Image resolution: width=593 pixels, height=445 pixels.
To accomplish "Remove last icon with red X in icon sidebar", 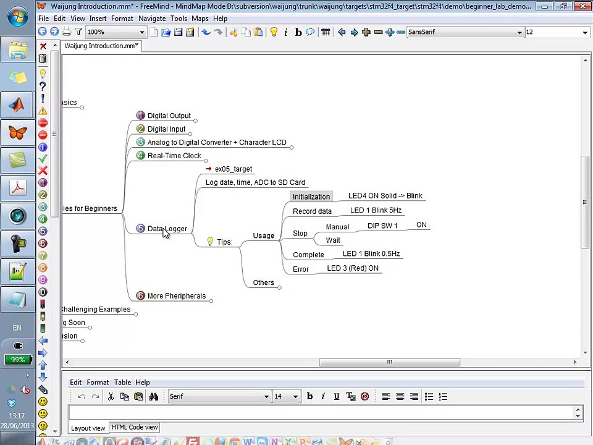I will click(x=43, y=46).
